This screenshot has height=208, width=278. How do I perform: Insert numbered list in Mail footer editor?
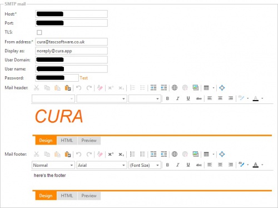click(x=132, y=154)
